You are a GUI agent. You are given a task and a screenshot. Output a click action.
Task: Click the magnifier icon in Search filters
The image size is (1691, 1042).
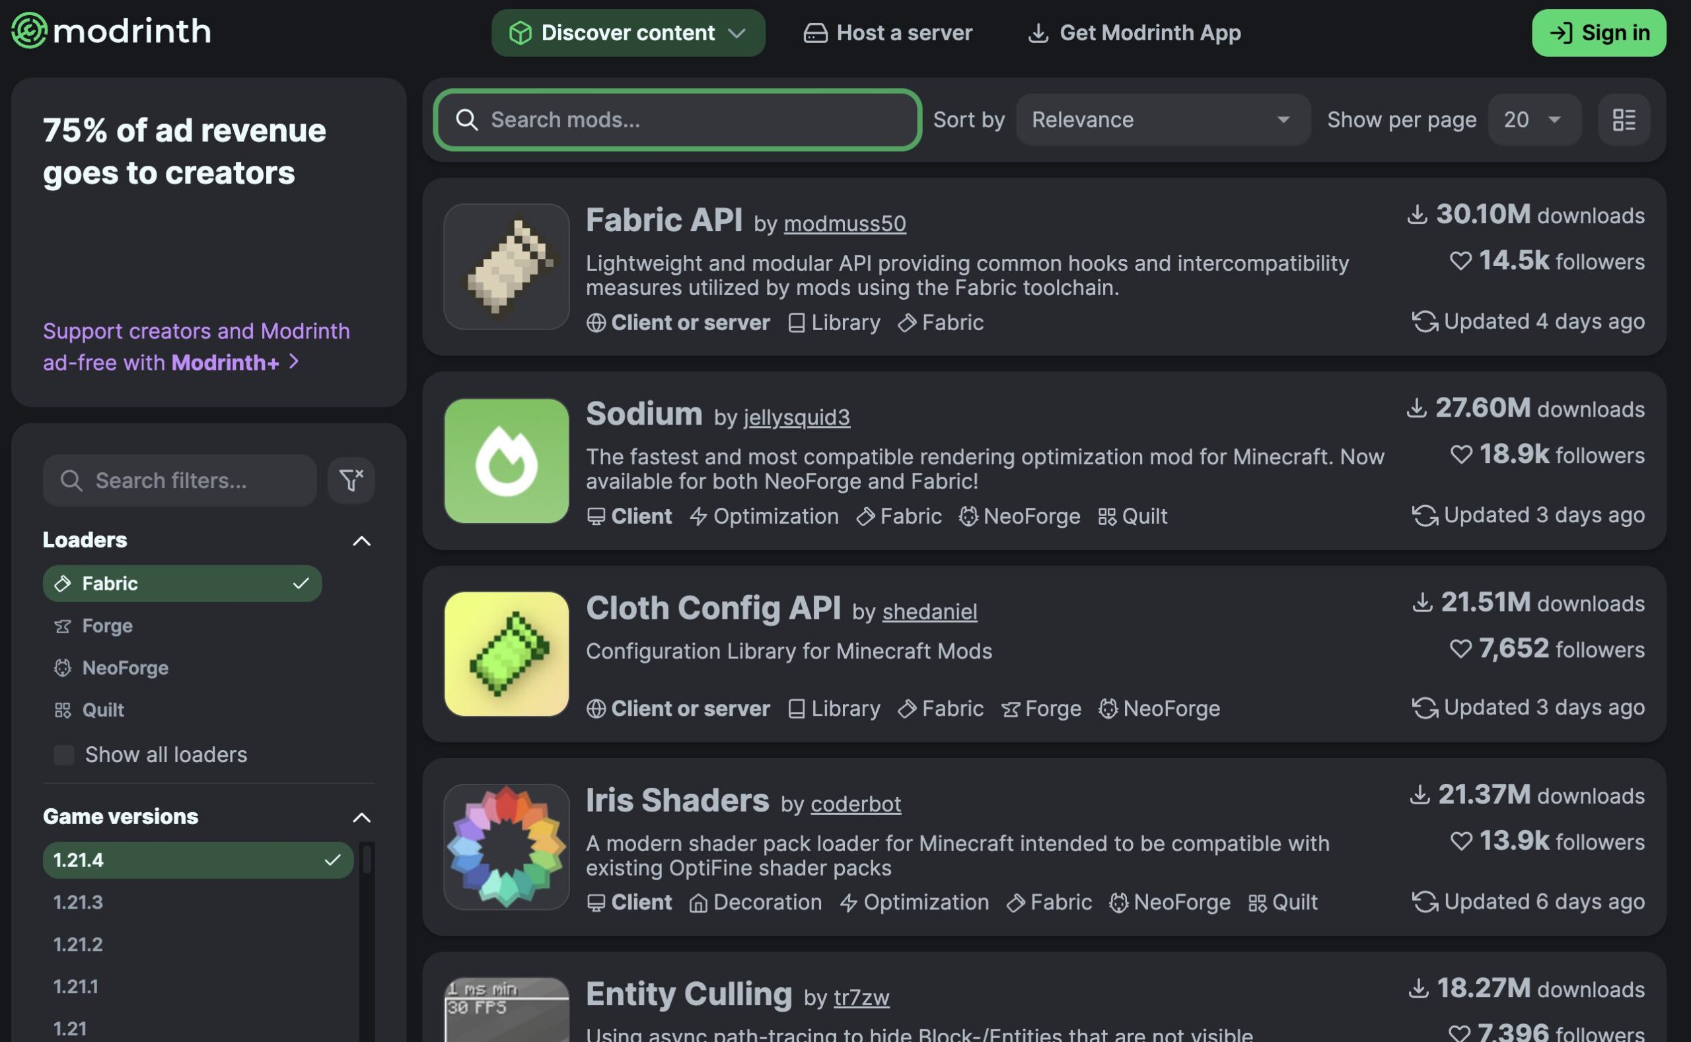pyautogui.click(x=71, y=480)
